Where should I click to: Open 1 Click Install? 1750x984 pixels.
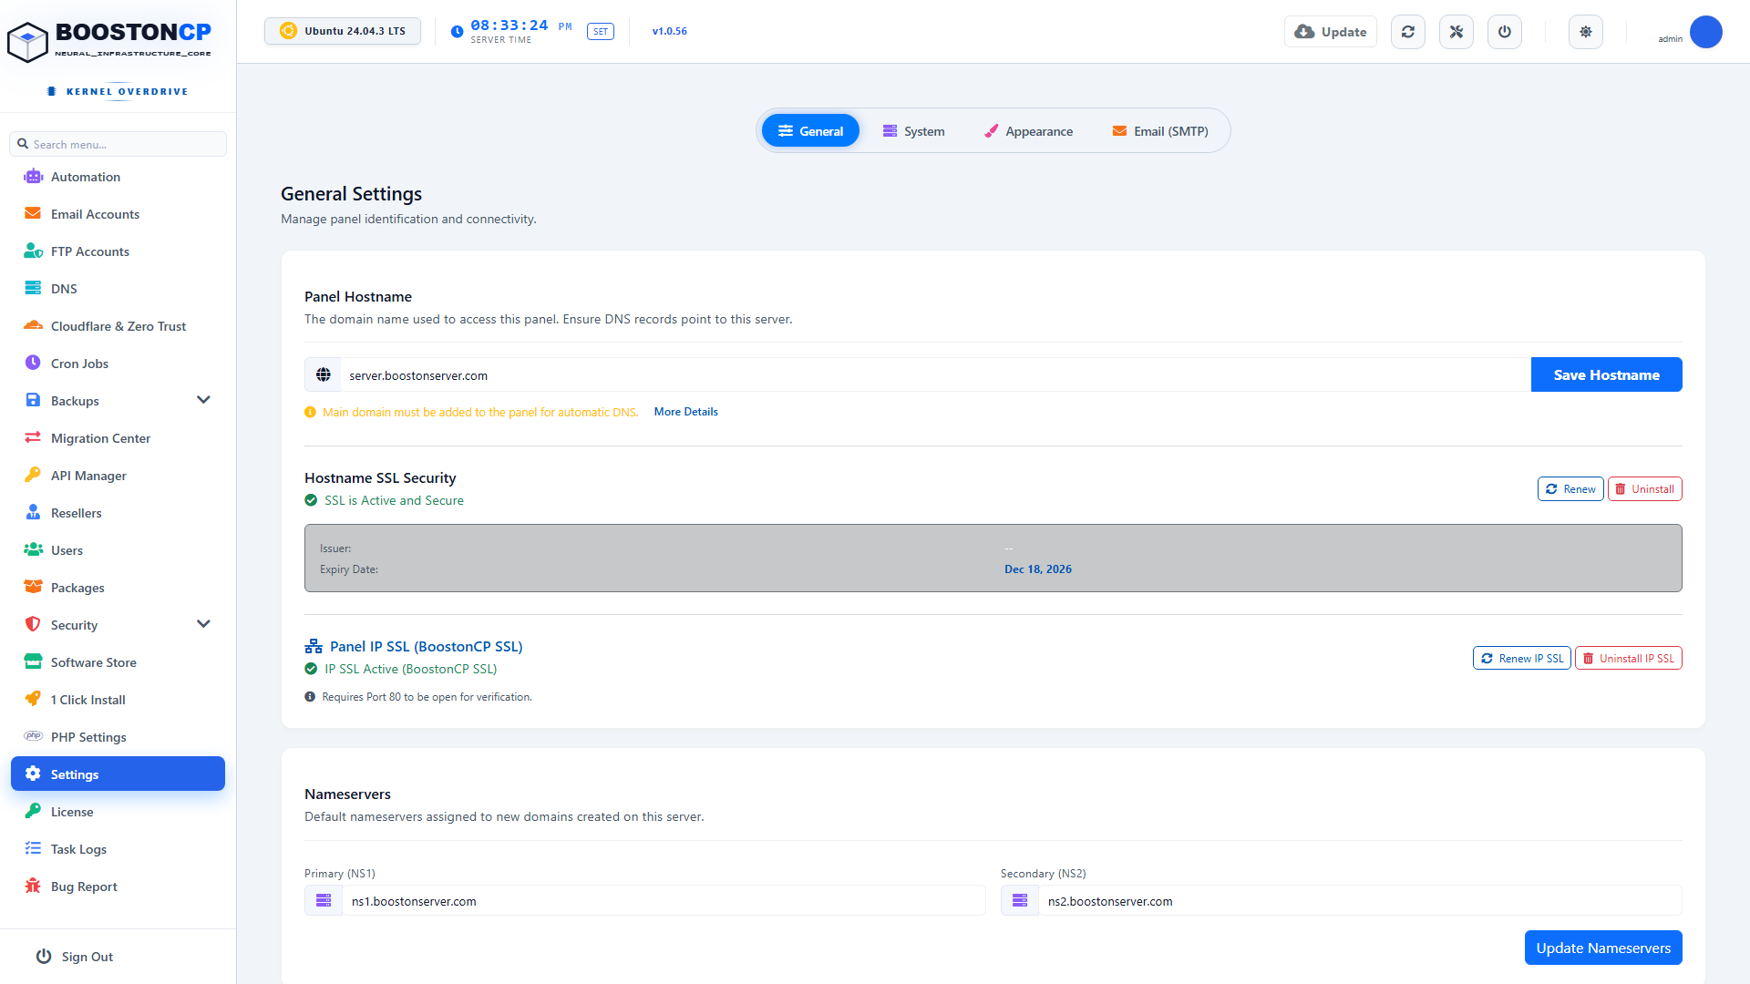point(118,700)
